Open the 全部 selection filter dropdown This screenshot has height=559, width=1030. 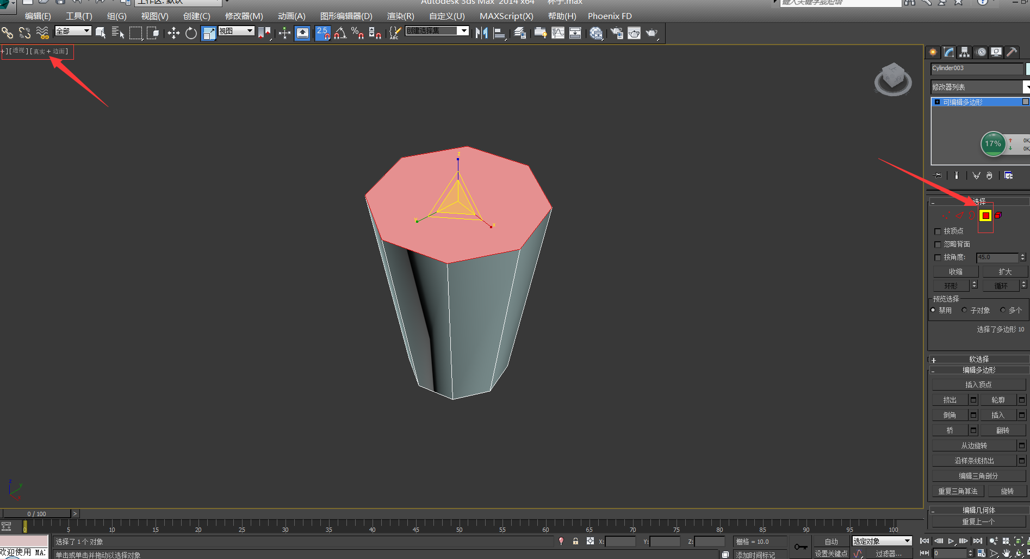pyautogui.click(x=73, y=31)
